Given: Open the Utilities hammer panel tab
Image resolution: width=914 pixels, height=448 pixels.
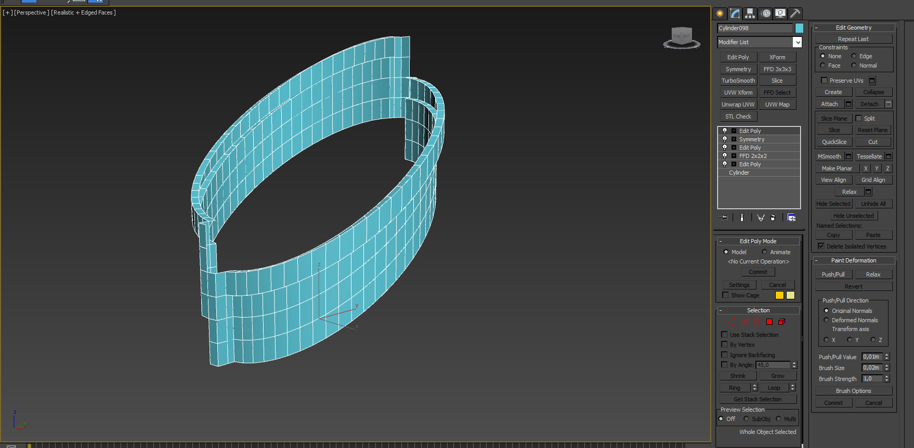Looking at the screenshot, I should pos(795,14).
